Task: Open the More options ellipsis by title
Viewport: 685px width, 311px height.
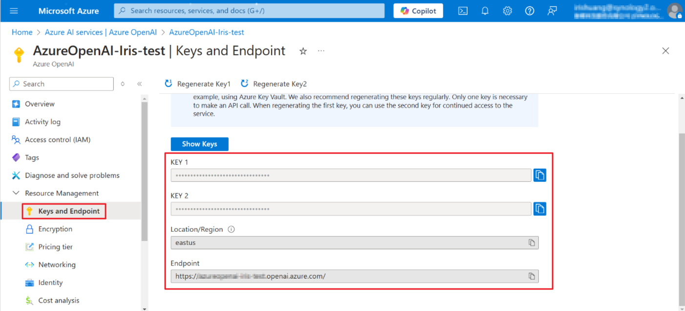Action: pyautogui.click(x=321, y=51)
